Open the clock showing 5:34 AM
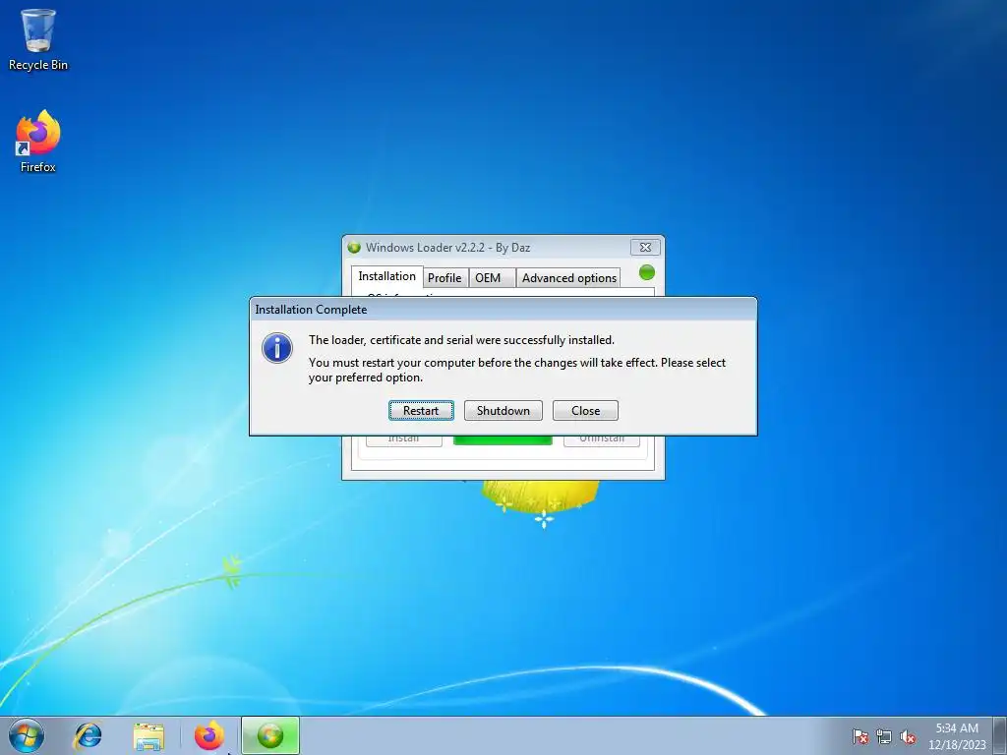 point(957,736)
